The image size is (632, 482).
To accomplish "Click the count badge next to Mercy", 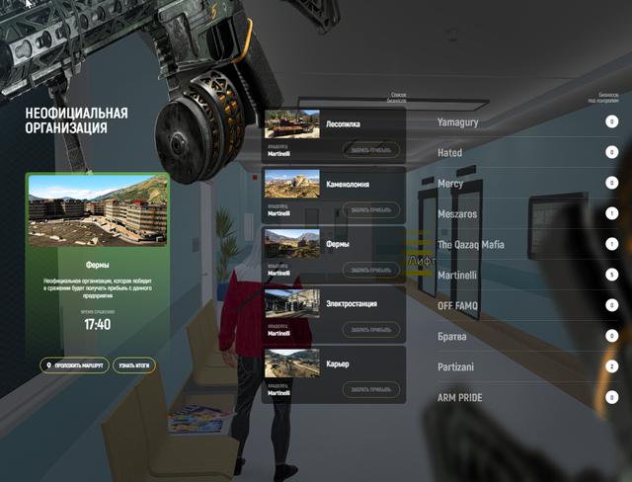I will pyautogui.click(x=612, y=183).
